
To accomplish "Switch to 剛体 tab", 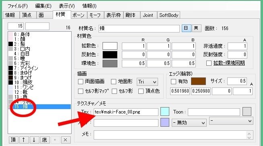I will click(132, 15).
